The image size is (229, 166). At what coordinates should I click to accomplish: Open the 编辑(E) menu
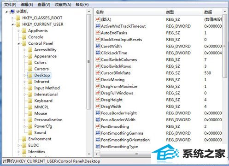coord(27,5)
